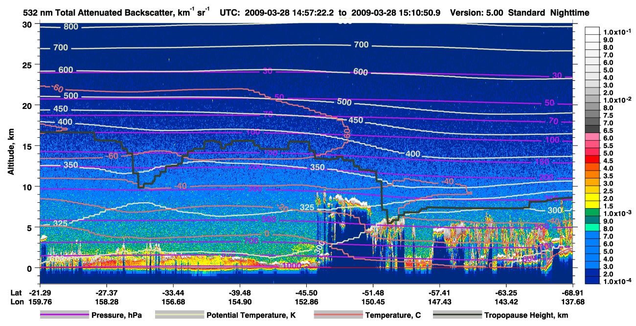Click the 'Version: 5.00' header text
The height and width of the screenshot is (326, 636).
(477, 13)
